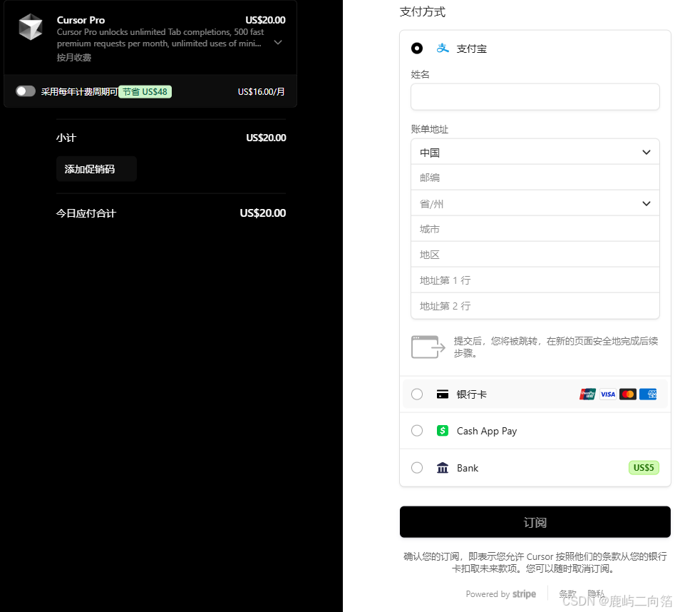The width and height of the screenshot is (675, 612).
Task: Click the UnionPay card logo
Action: pyautogui.click(x=587, y=394)
